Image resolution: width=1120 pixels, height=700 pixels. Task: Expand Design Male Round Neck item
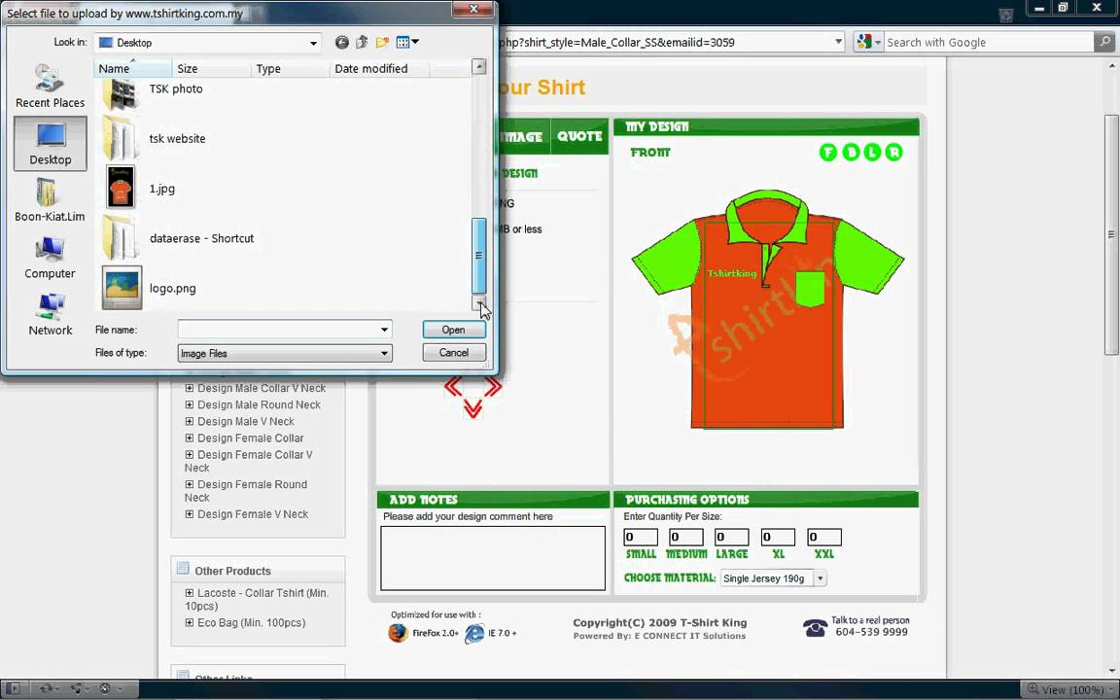coord(190,404)
